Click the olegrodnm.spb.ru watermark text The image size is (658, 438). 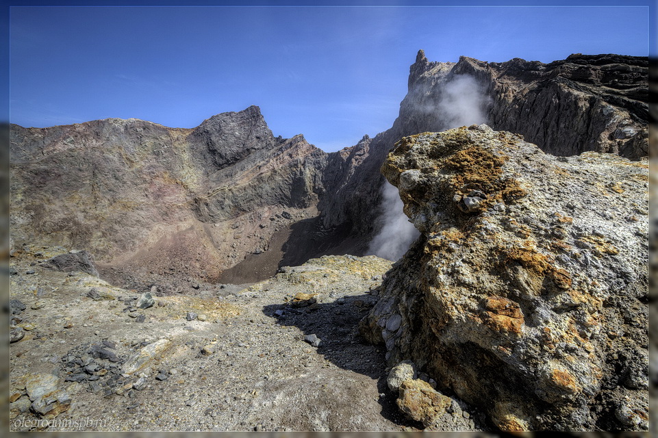coord(60,422)
